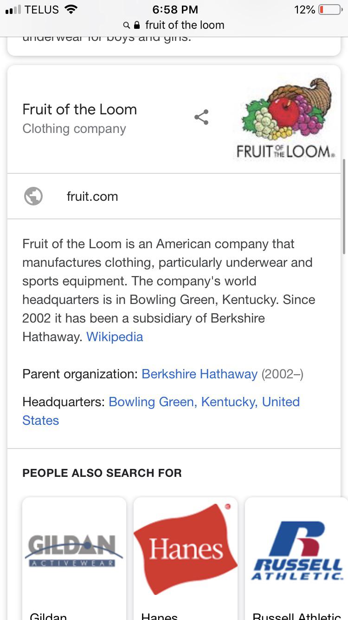Visit the fruit.com website entry

click(92, 196)
